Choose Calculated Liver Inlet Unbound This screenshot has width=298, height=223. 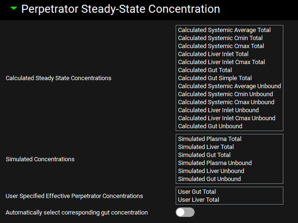coord(218,110)
